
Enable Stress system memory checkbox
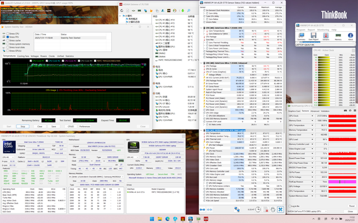tap(8, 44)
